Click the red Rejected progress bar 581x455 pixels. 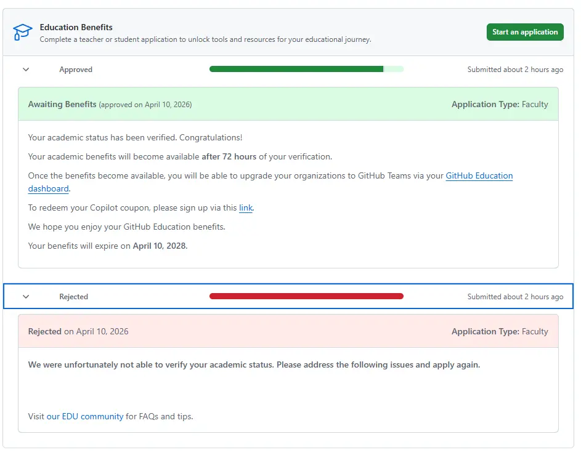306,296
